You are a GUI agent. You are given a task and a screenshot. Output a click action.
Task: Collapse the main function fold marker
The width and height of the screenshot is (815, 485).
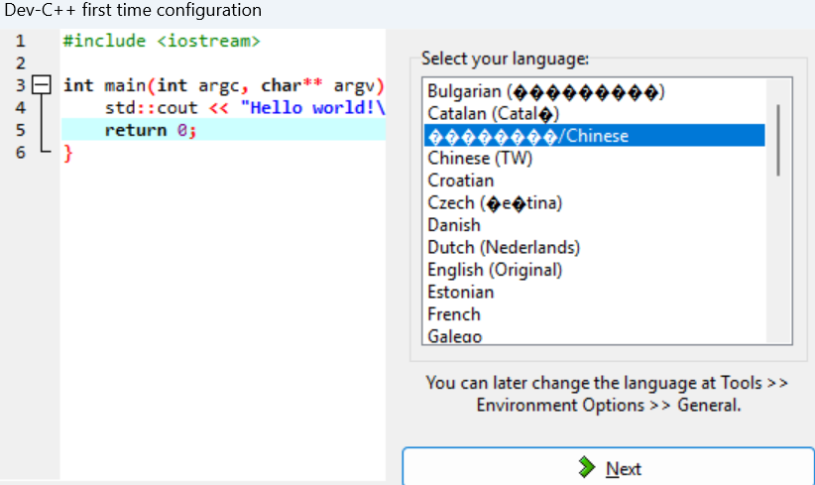tap(42, 84)
